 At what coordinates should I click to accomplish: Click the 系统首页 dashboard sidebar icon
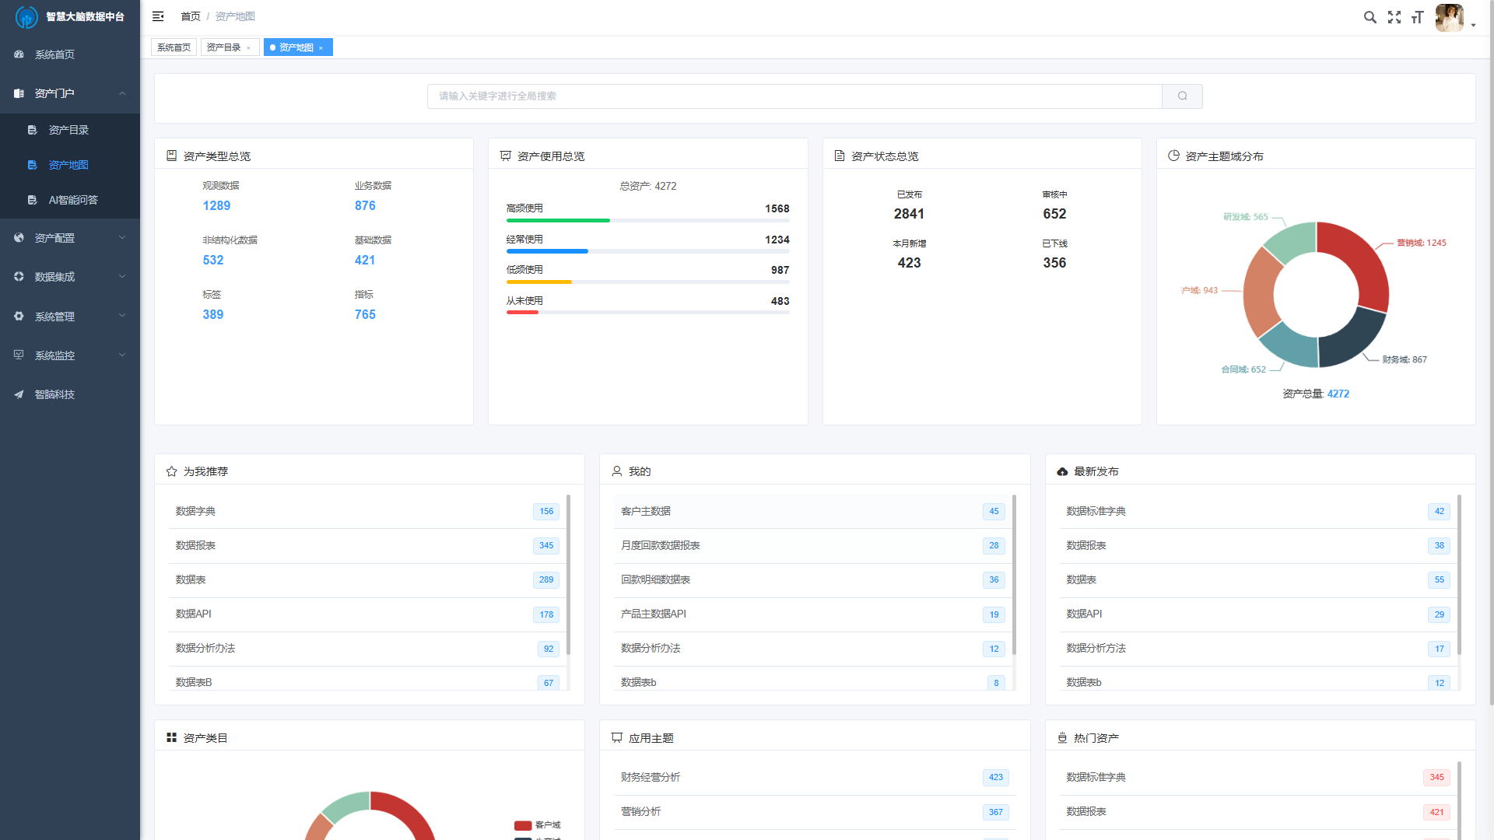click(19, 54)
